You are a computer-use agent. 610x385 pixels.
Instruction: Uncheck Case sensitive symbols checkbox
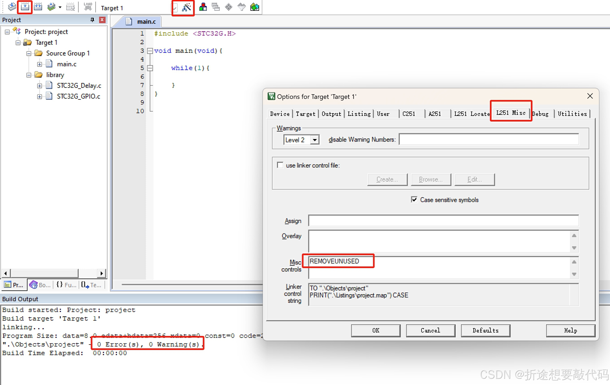pos(414,200)
